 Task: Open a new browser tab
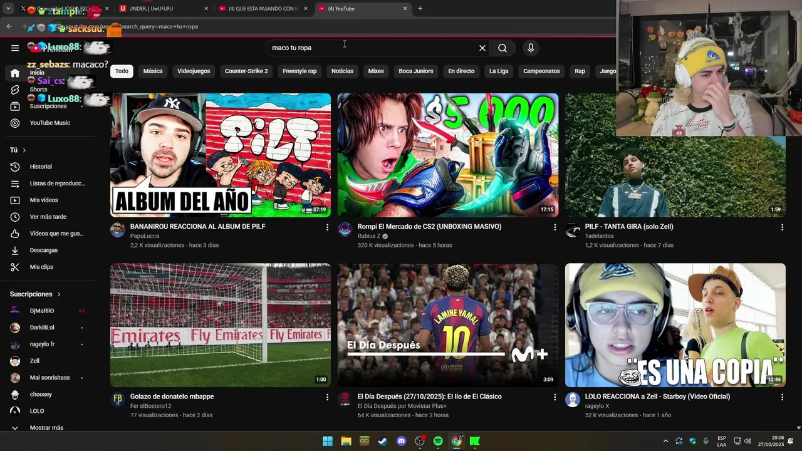[x=420, y=8]
